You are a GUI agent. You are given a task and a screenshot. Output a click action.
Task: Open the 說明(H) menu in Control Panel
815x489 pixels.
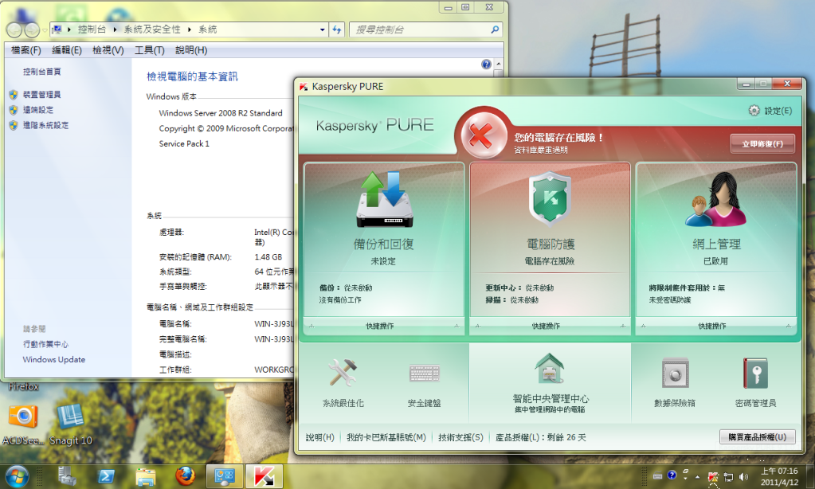click(191, 50)
